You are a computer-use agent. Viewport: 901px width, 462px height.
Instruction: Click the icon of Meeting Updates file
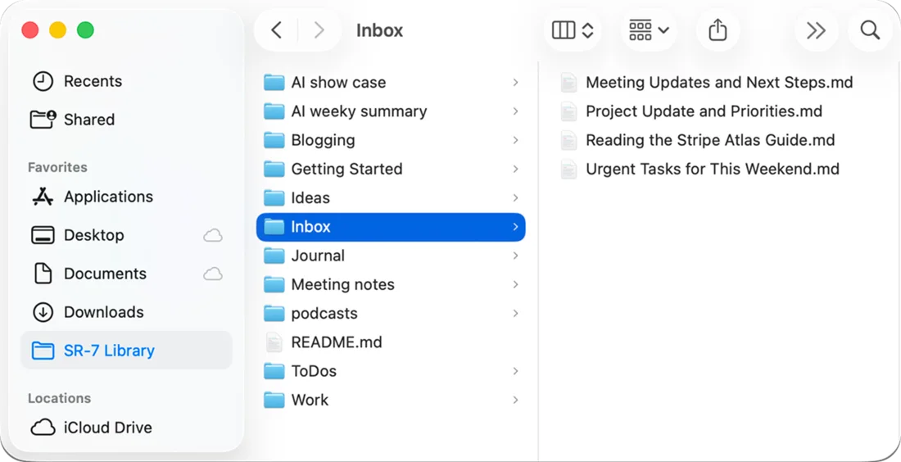568,82
